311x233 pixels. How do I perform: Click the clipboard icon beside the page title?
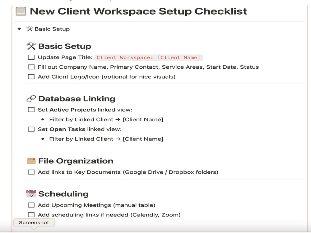(x=21, y=11)
